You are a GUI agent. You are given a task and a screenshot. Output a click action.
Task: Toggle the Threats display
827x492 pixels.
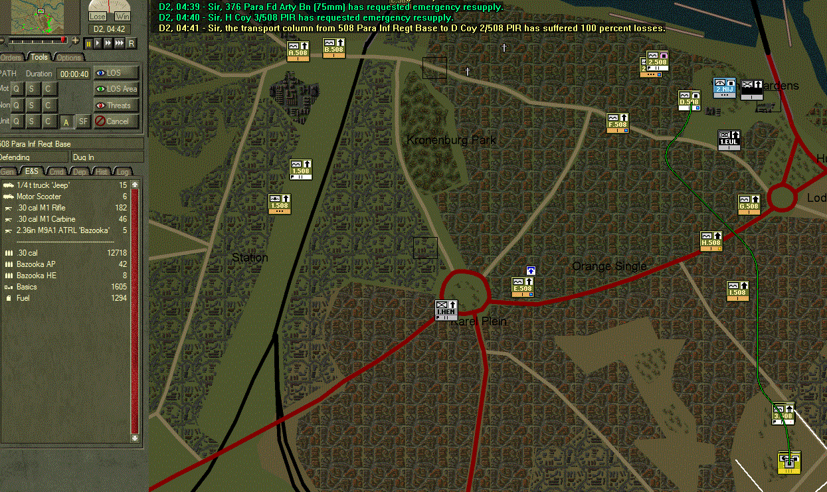click(x=116, y=105)
